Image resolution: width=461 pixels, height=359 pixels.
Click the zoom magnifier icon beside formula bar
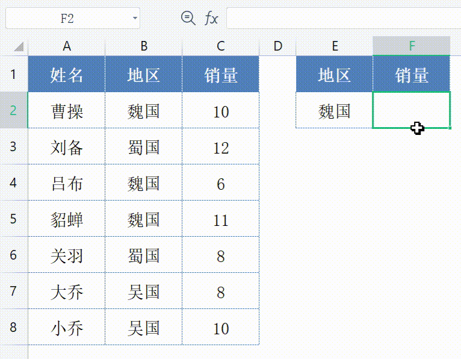pyautogui.click(x=188, y=18)
